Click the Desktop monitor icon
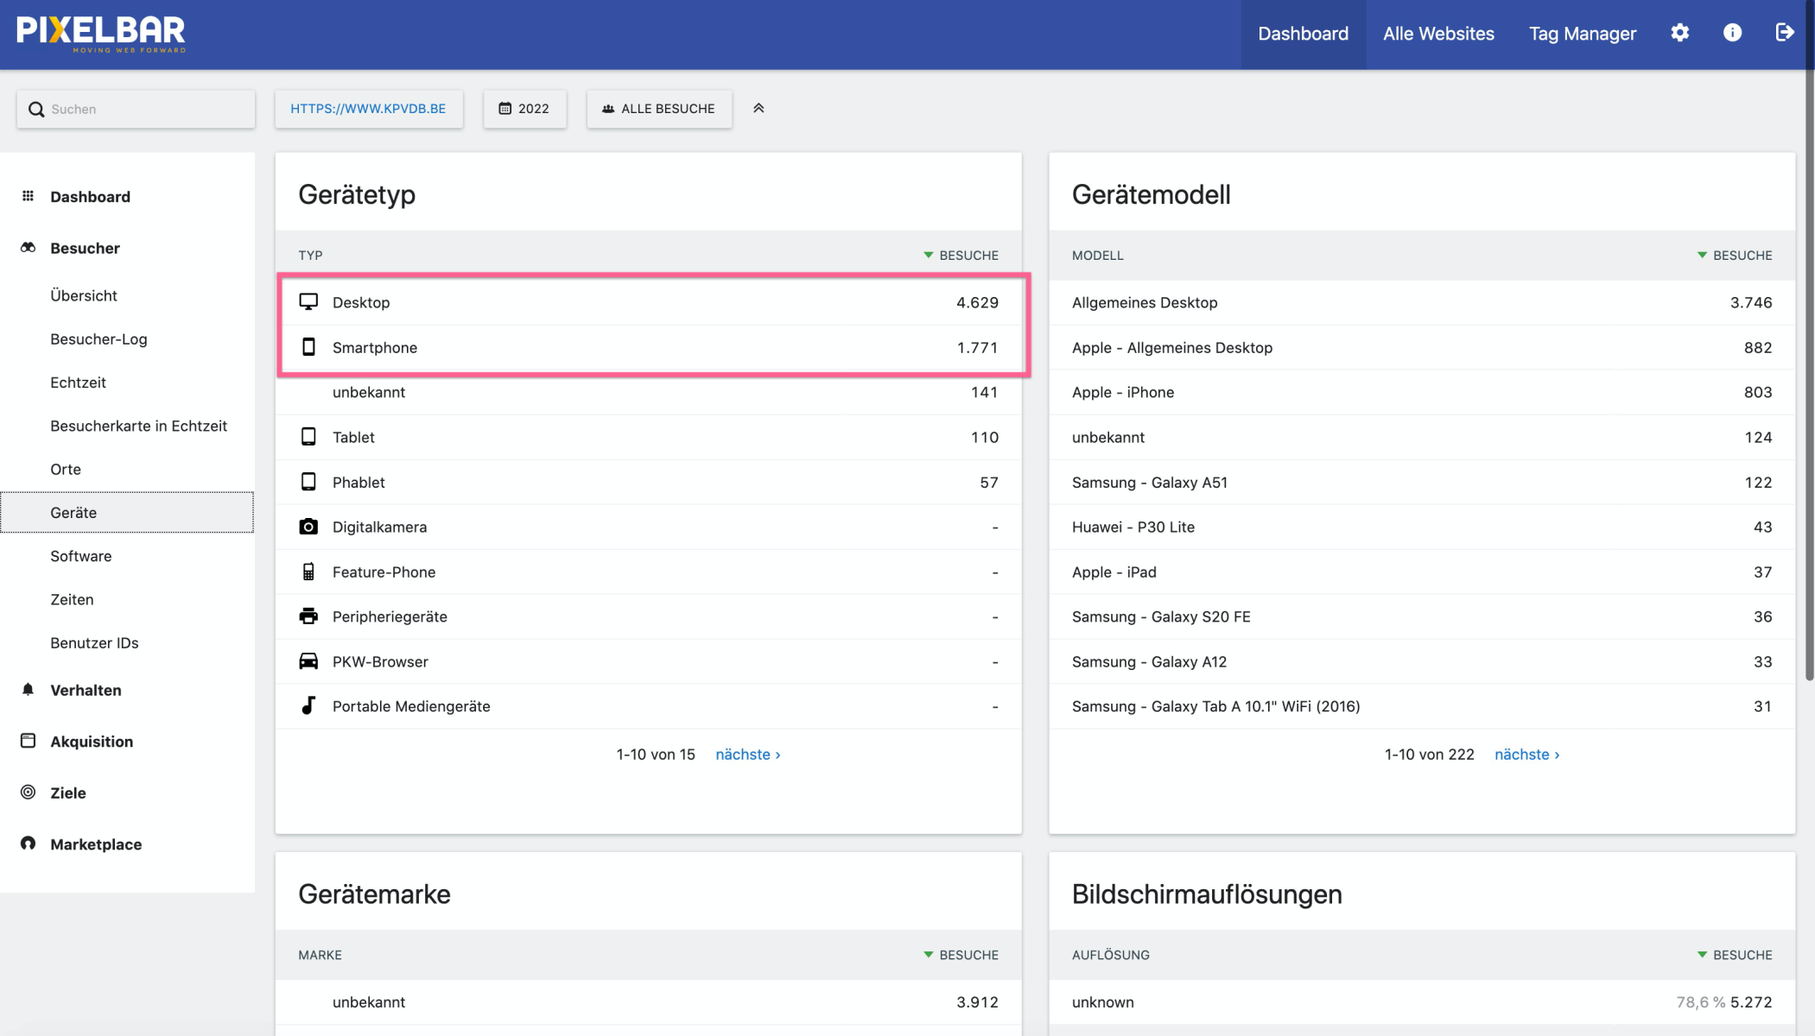Screen dimensions: 1815x1036 (308, 302)
